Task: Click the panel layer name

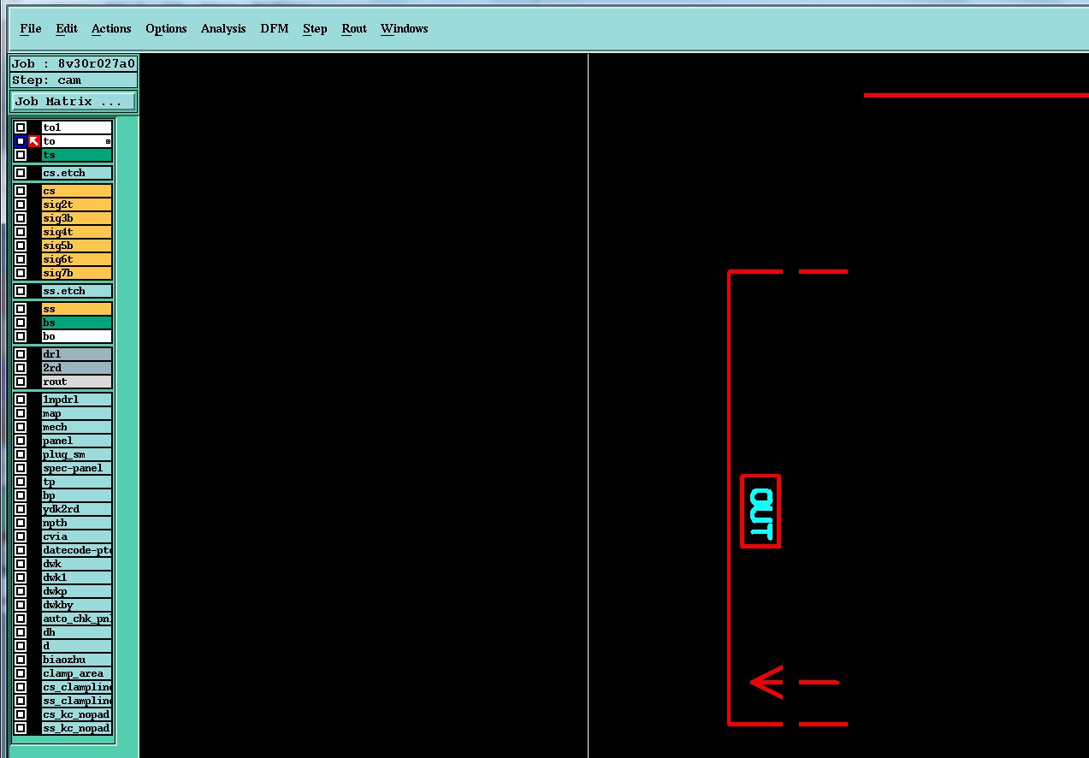Action: (x=77, y=441)
